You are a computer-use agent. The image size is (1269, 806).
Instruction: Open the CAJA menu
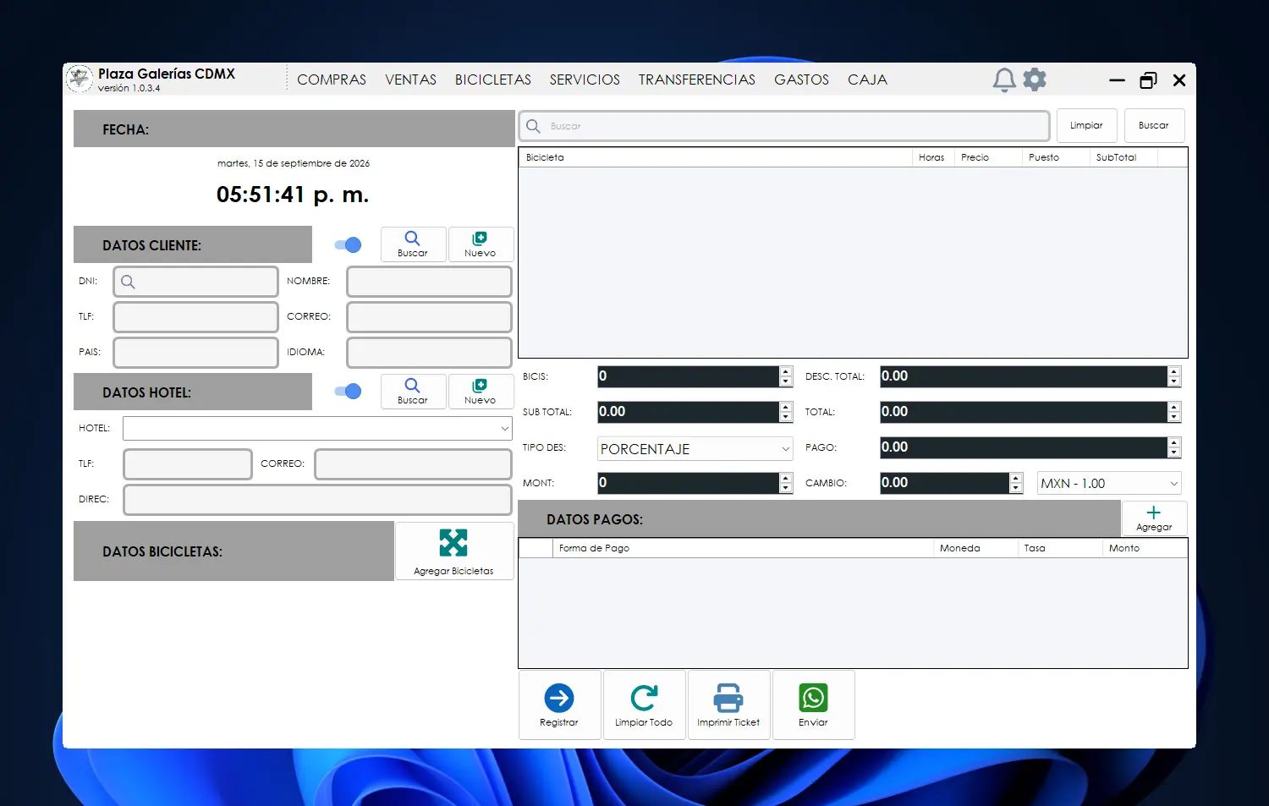tap(868, 80)
